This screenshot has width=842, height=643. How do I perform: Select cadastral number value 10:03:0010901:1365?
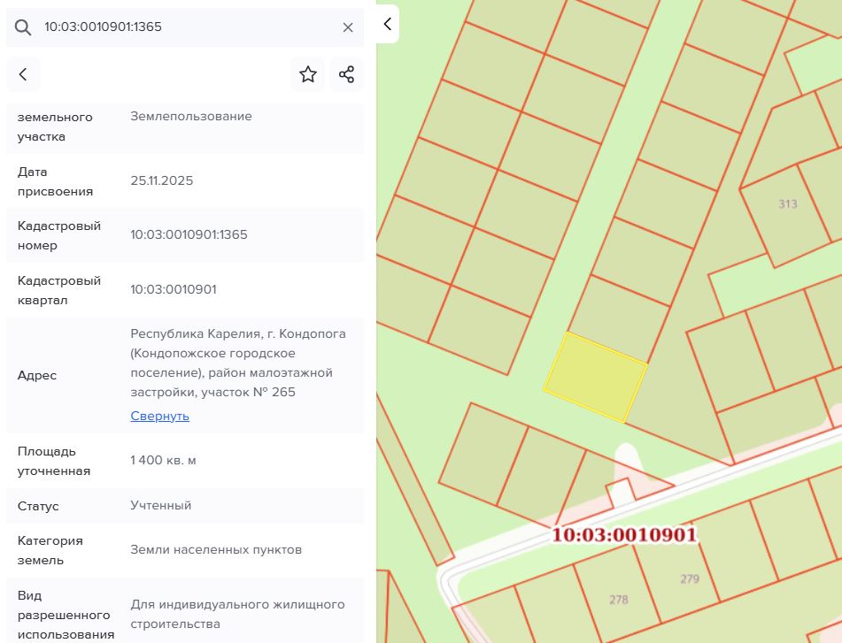click(x=189, y=235)
